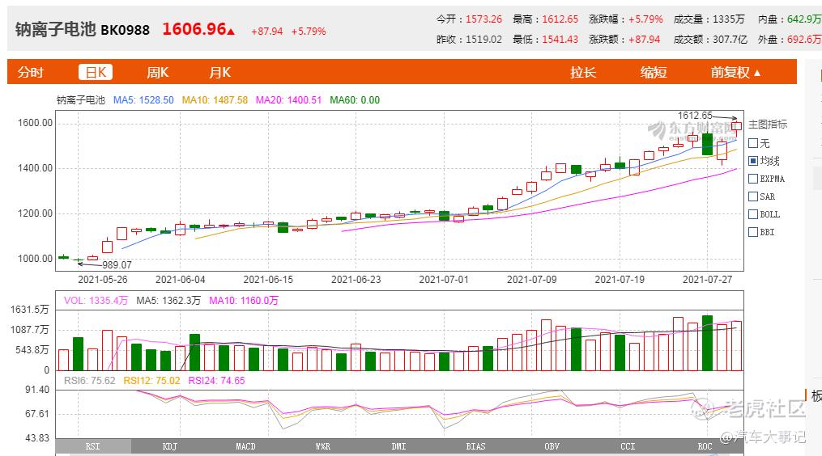Select the 日K tab
The width and height of the screenshot is (822, 456).
point(96,72)
